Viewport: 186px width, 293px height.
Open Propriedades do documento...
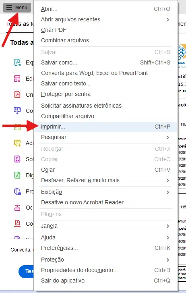[x=105, y=270]
